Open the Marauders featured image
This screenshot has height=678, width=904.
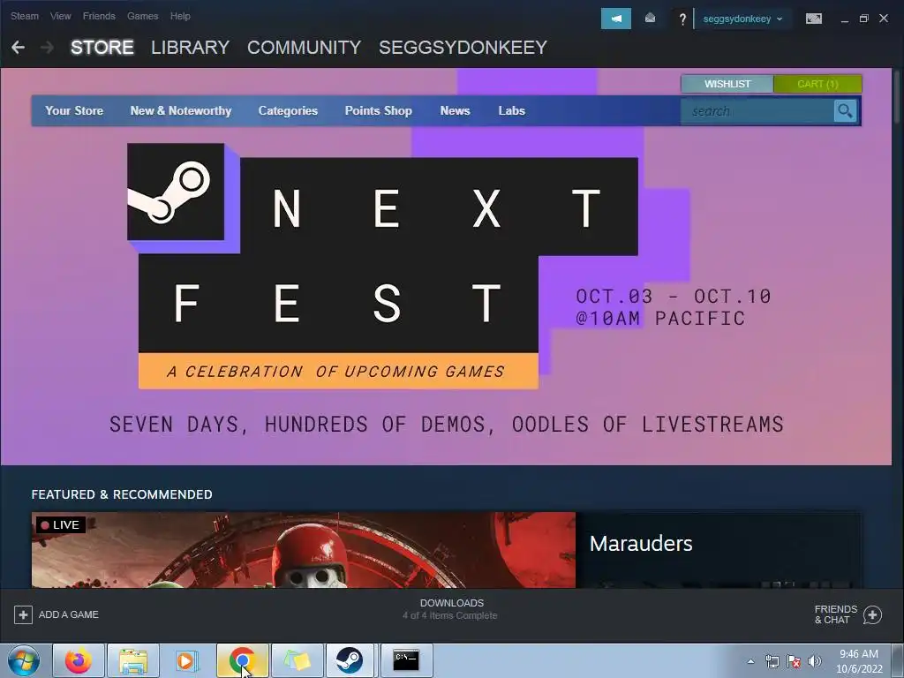304,550
